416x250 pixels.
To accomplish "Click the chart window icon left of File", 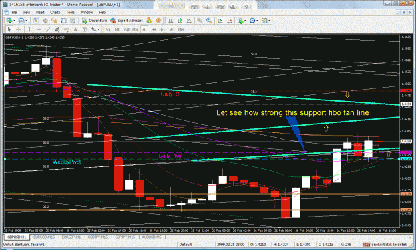I will 7,12.
